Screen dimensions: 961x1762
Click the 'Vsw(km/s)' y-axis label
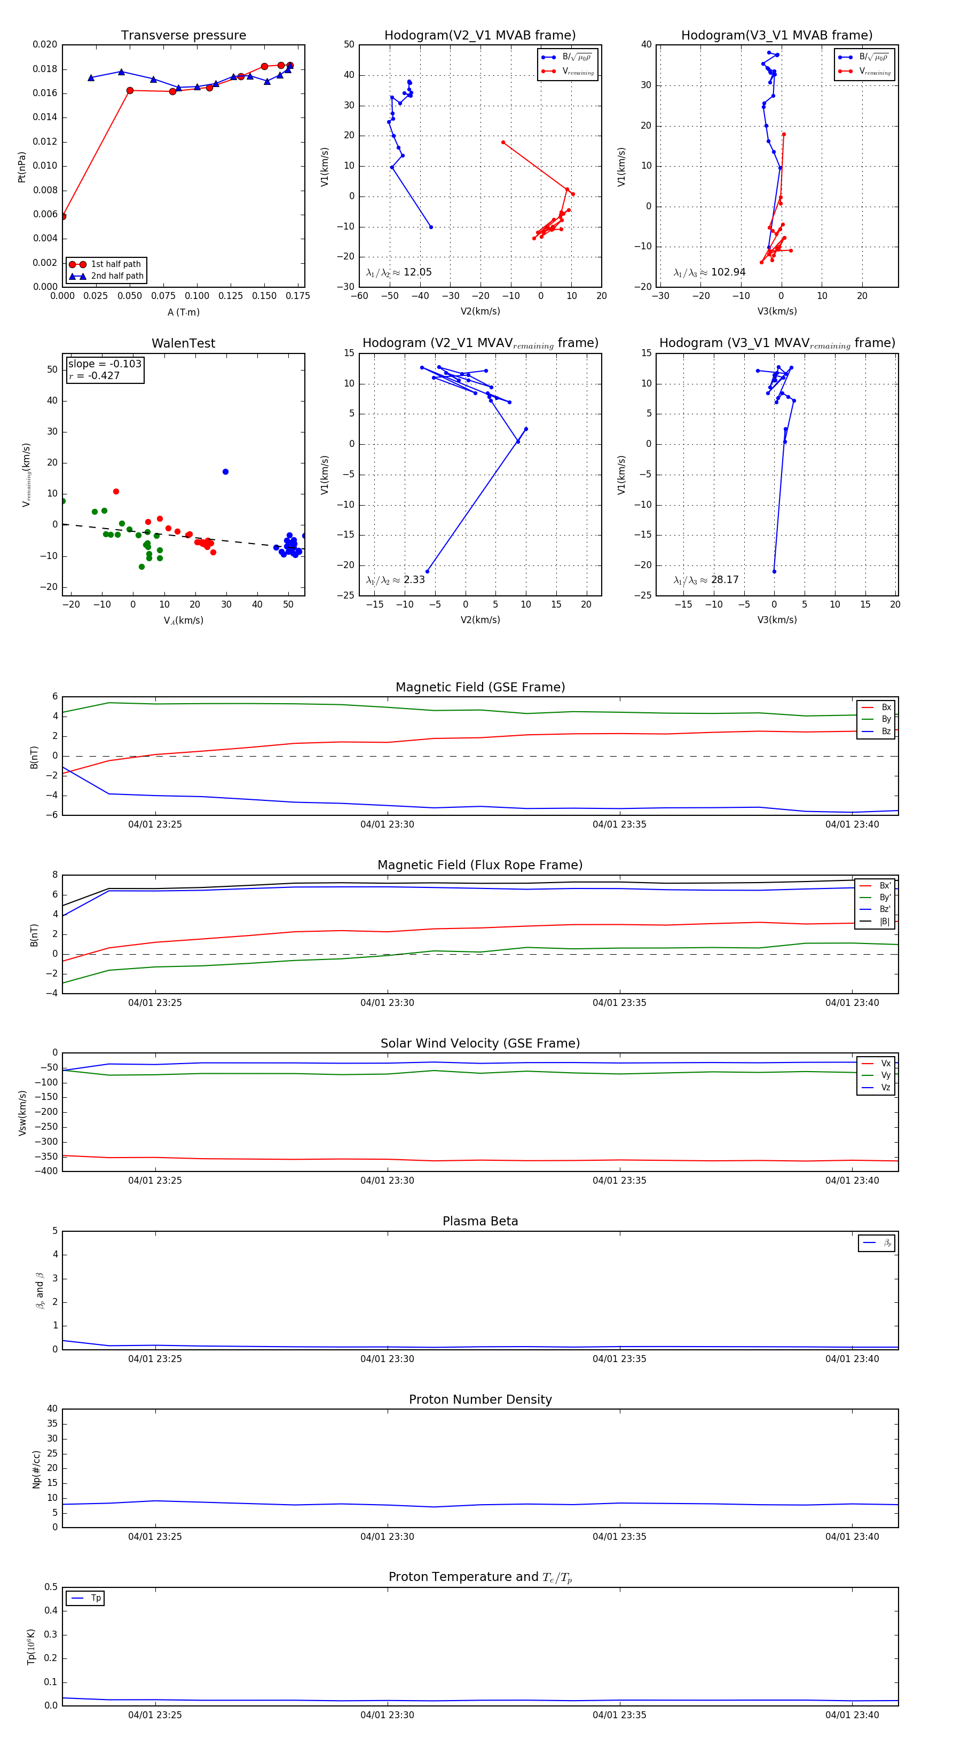point(22,1112)
